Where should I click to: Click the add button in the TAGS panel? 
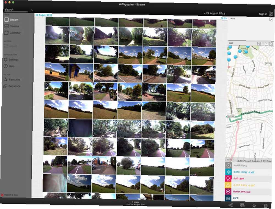pos(271,19)
